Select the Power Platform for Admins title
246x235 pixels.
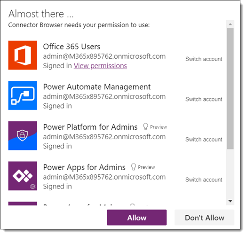[x=90, y=127]
